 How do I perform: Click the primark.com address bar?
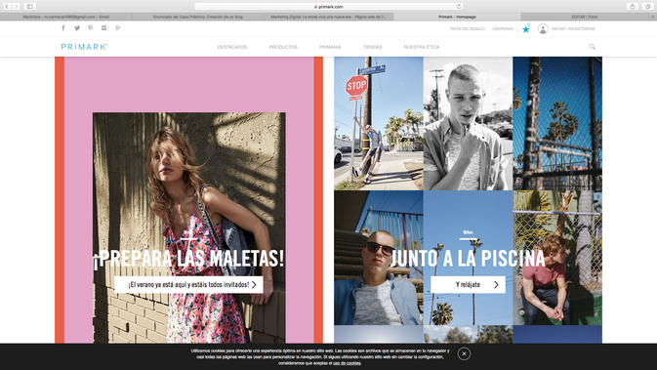click(328, 6)
